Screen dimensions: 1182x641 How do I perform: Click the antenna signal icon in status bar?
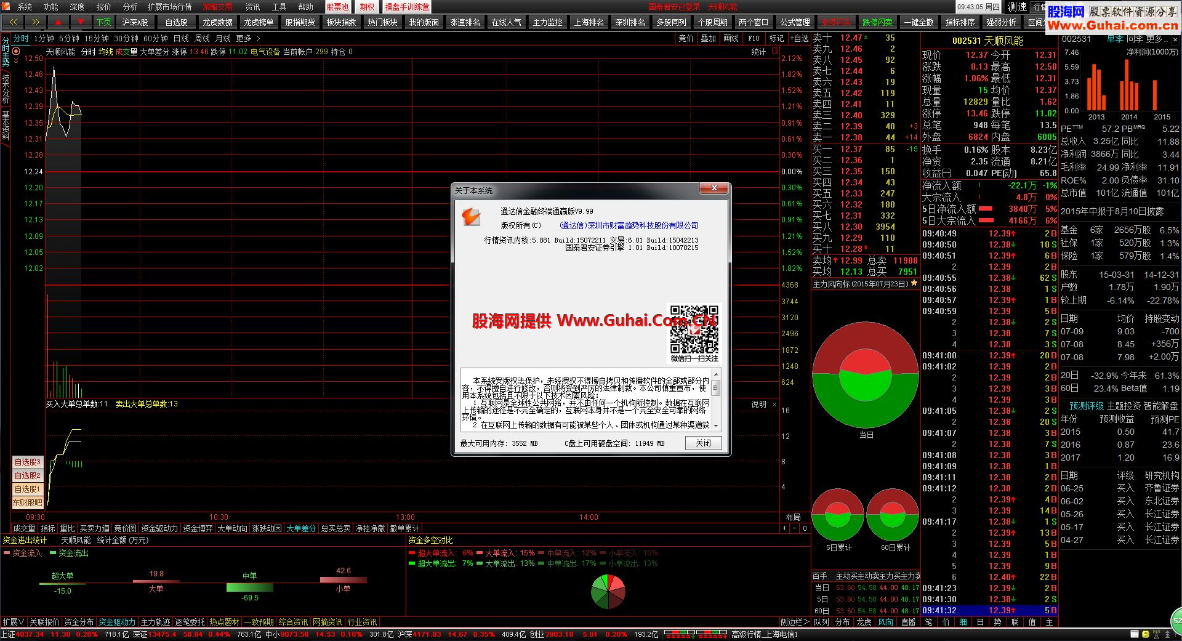coord(1156,634)
